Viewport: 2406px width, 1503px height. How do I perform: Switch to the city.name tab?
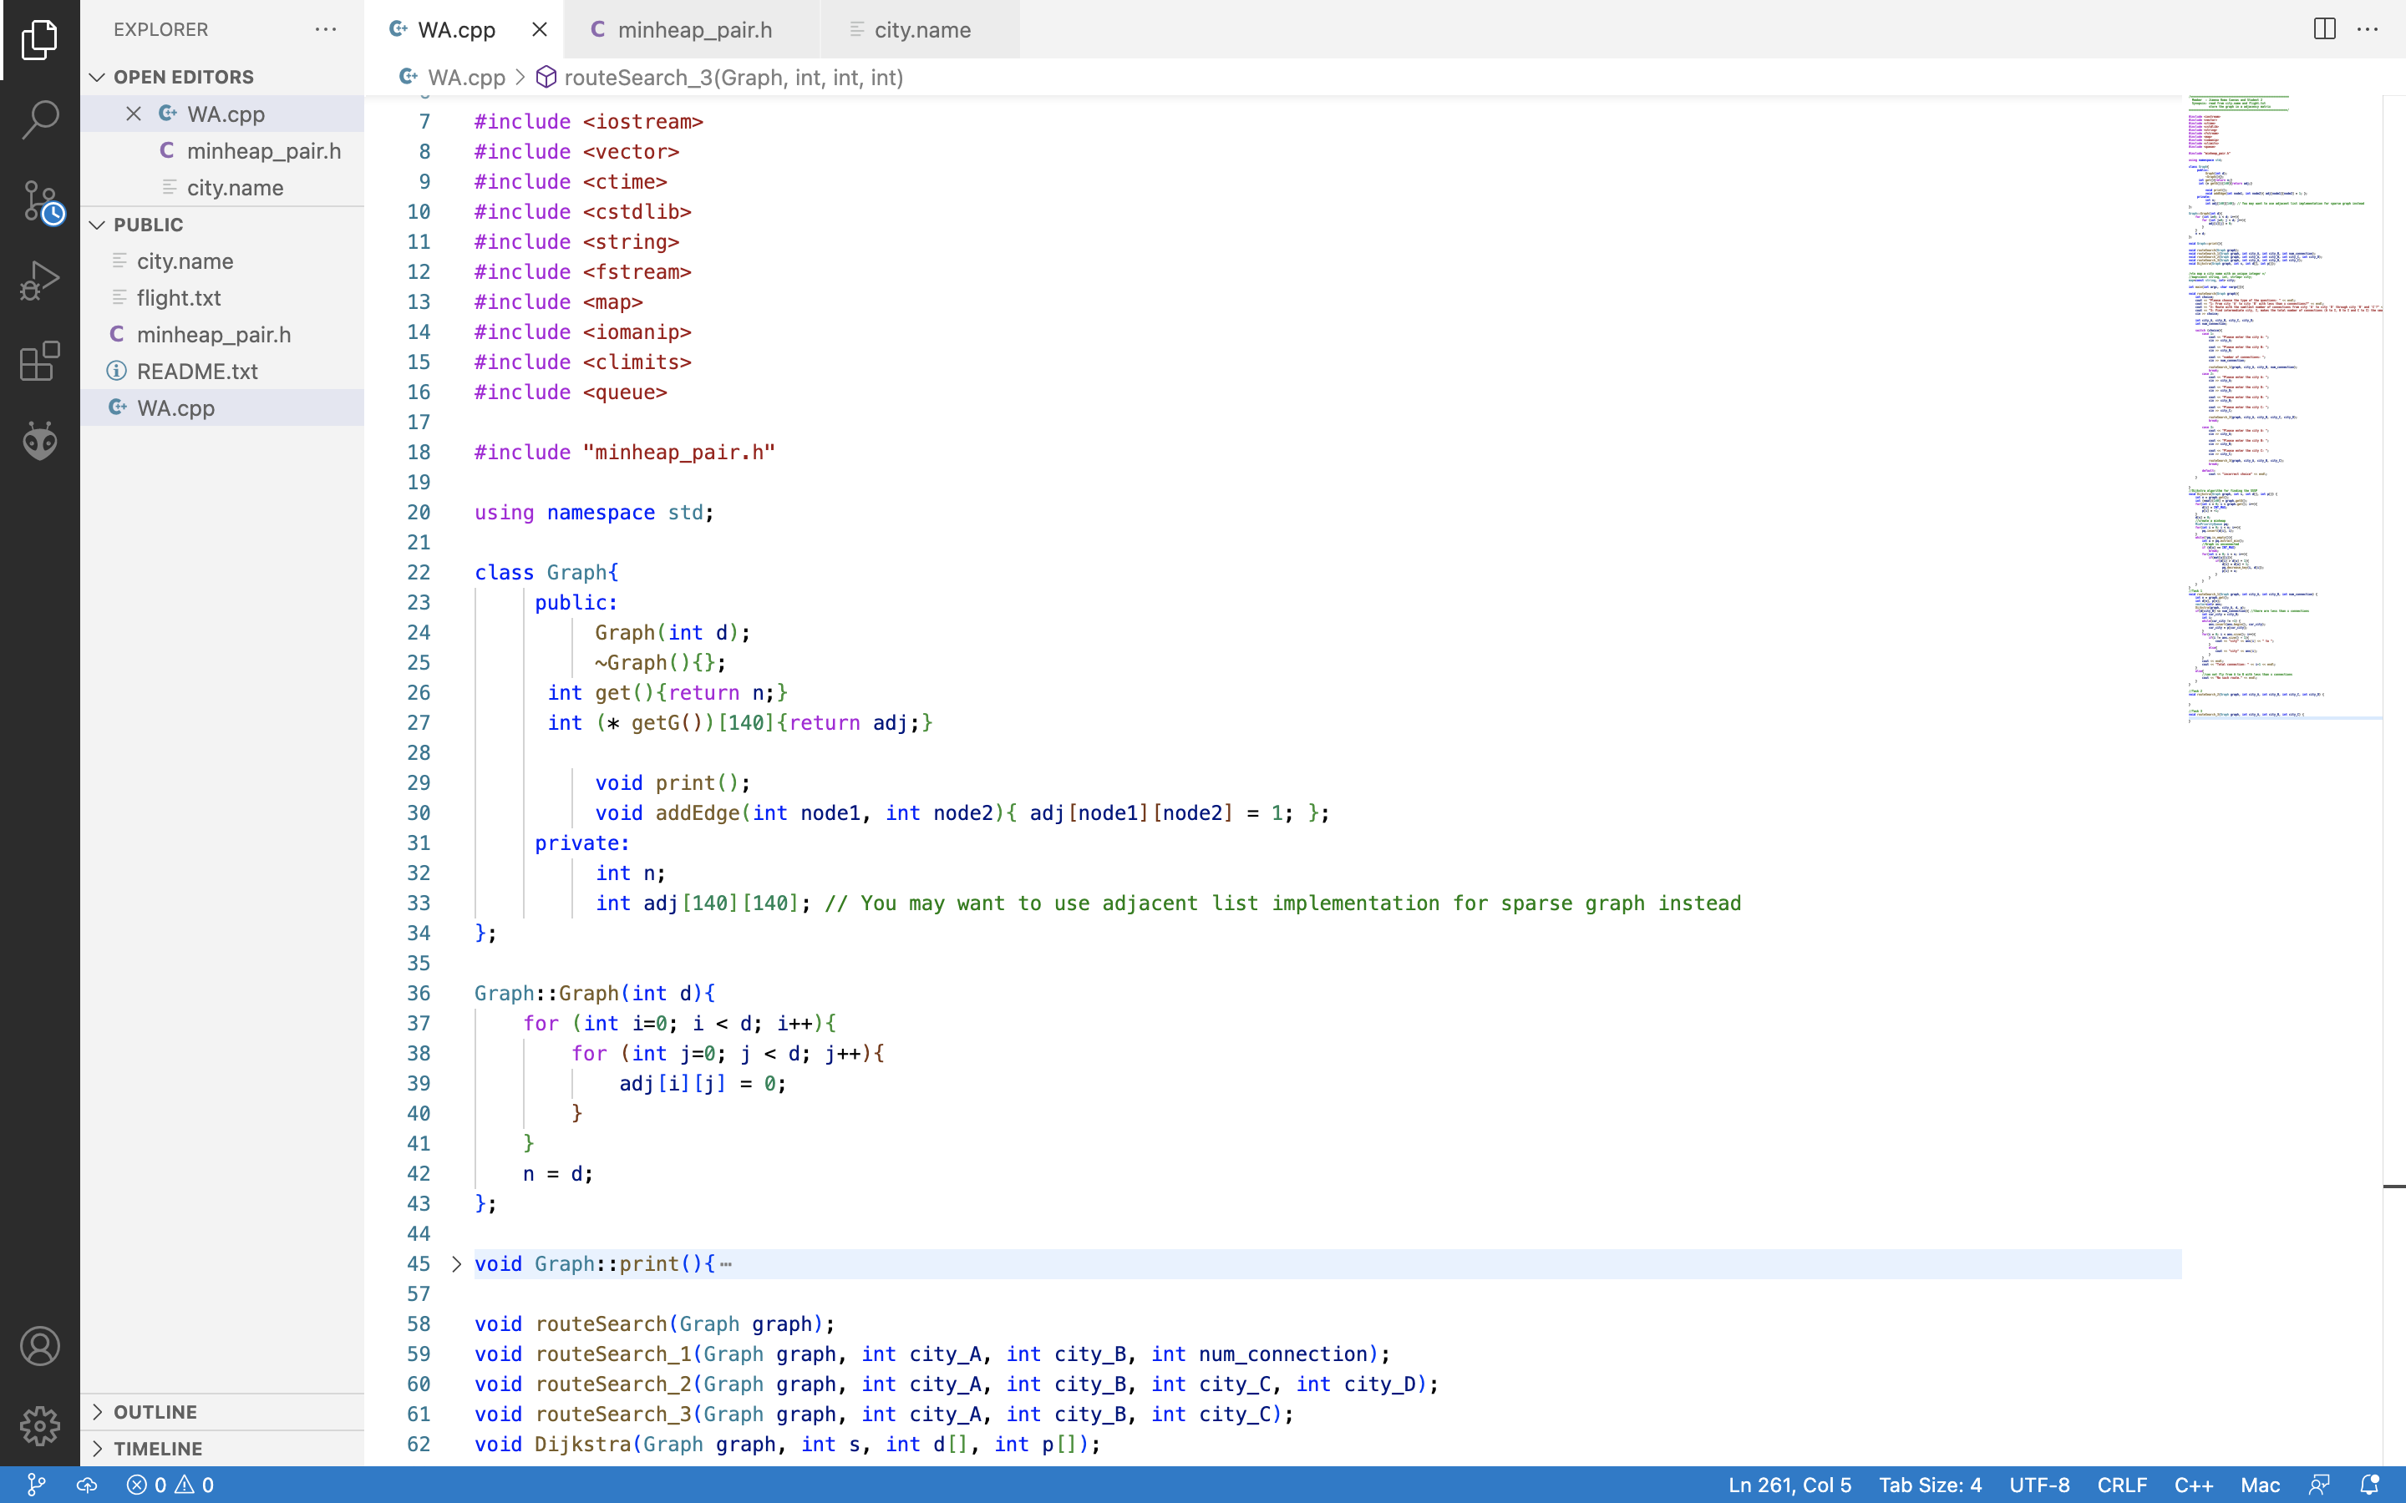point(922,29)
